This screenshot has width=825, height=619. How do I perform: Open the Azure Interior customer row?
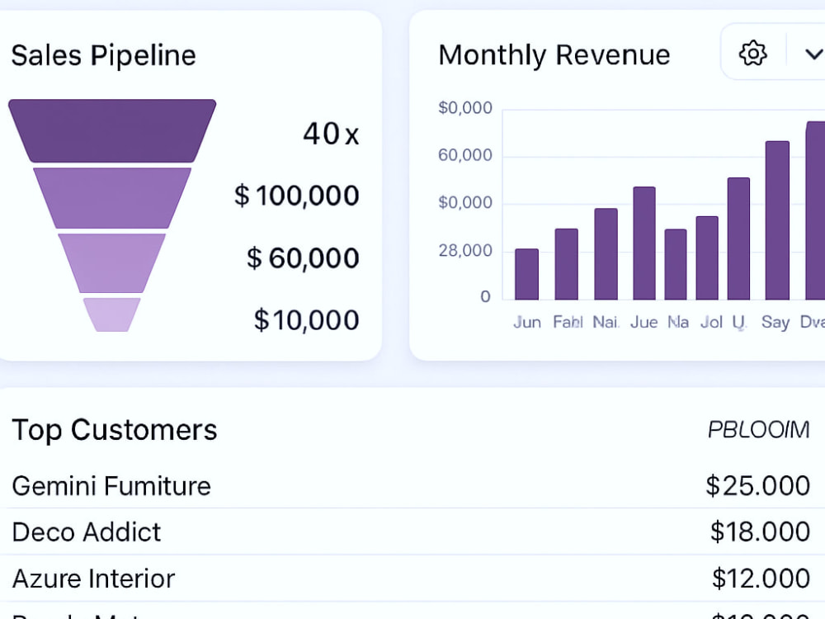click(410, 578)
